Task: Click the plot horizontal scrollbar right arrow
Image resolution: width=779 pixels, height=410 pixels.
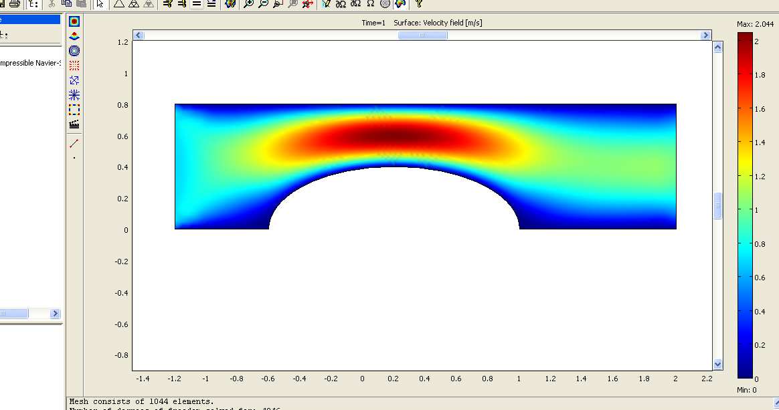Action: 705,35
